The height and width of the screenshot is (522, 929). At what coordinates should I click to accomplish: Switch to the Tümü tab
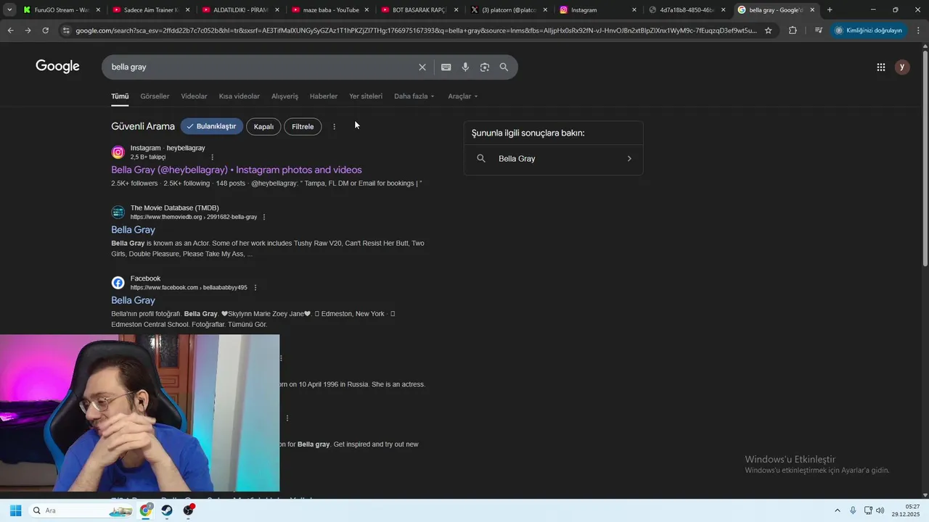pyautogui.click(x=120, y=96)
